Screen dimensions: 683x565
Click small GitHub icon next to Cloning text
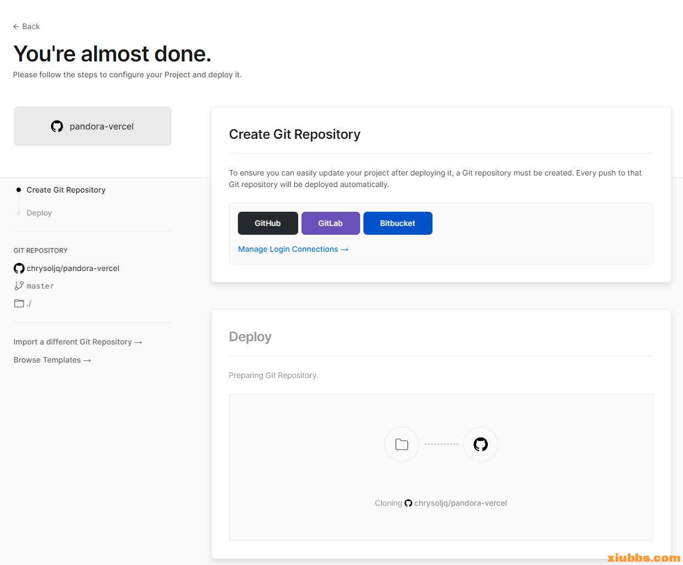(408, 503)
